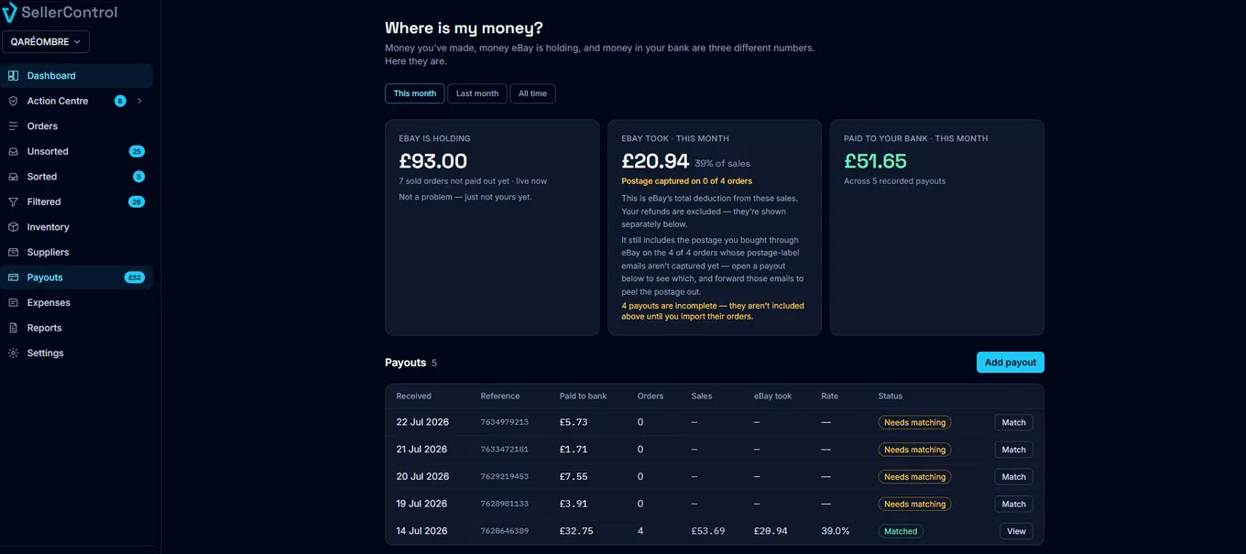1246x554 pixels.
Task: Switch to the This month filter
Action: (x=415, y=93)
